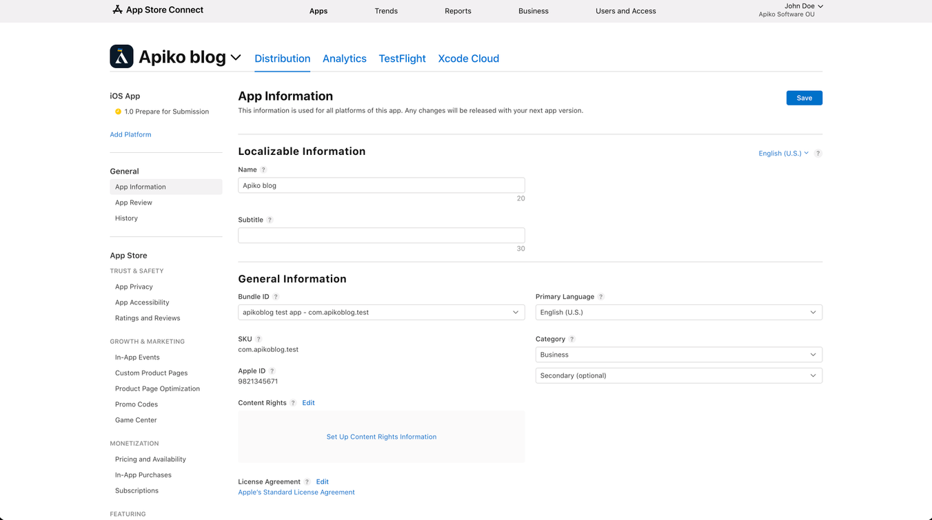Image resolution: width=932 pixels, height=520 pixels.
Task: Open In-App Events in sidebar
Action: (x=137, y=357)
